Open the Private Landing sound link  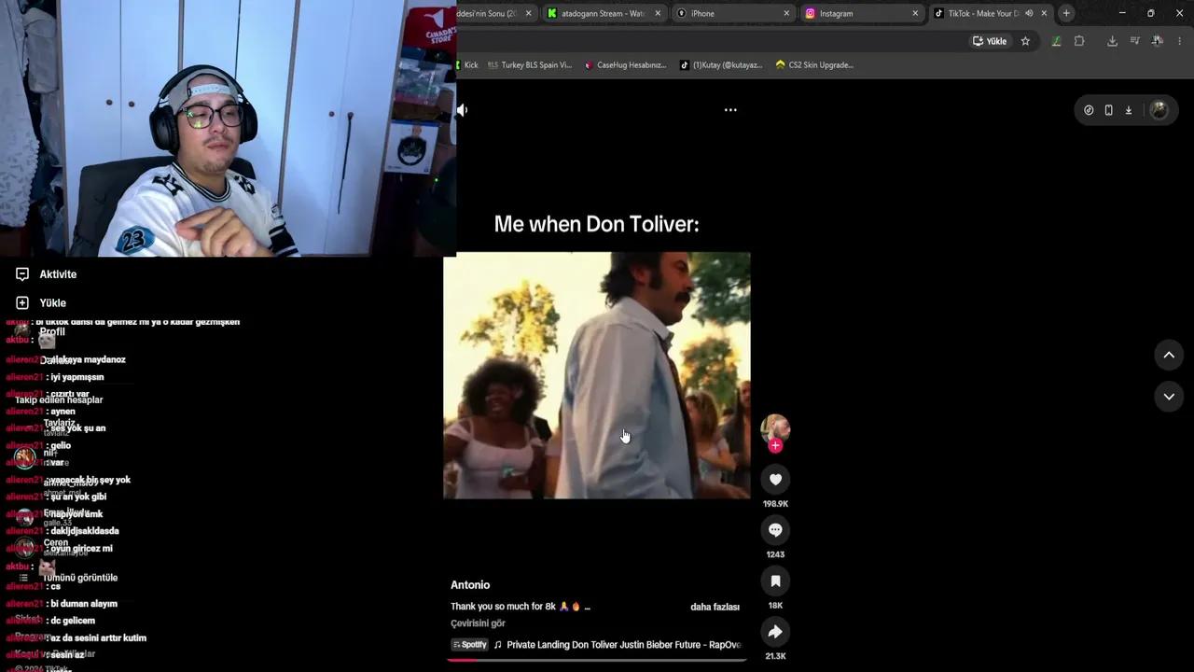623,645
